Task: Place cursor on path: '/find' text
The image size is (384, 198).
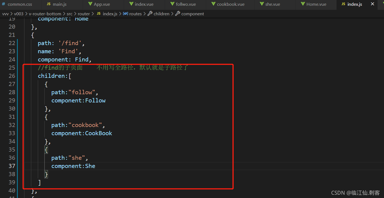Action: point(61,43)
